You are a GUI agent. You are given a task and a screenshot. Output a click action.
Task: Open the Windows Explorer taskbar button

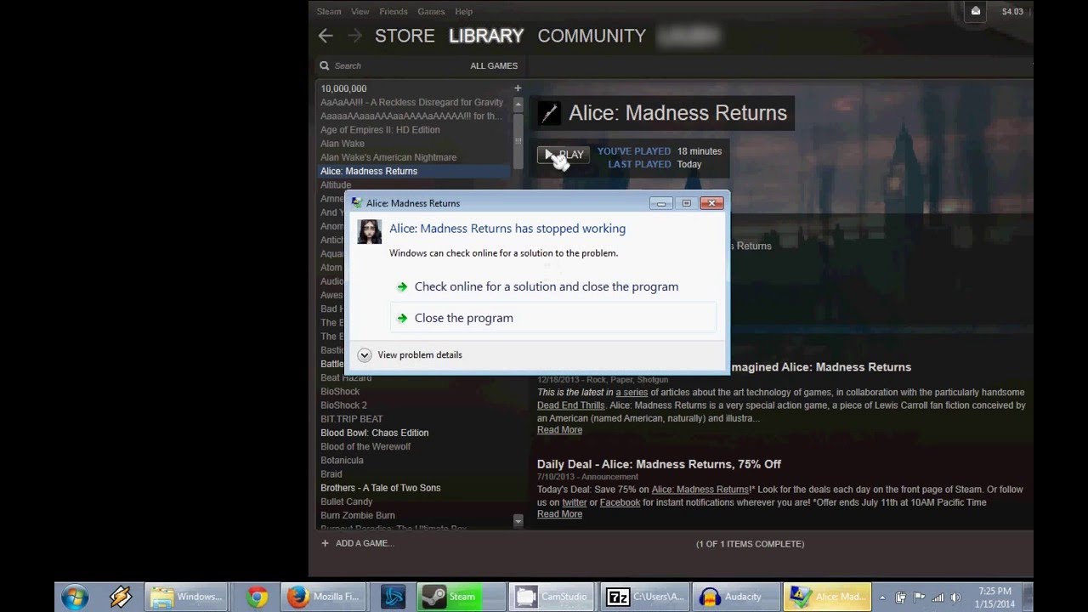[186, 597]
